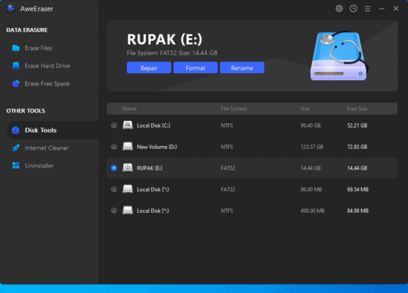The image size is (408, 293).
Task: Click the Erase Hard Drive icon
Action: coord(16,66)
